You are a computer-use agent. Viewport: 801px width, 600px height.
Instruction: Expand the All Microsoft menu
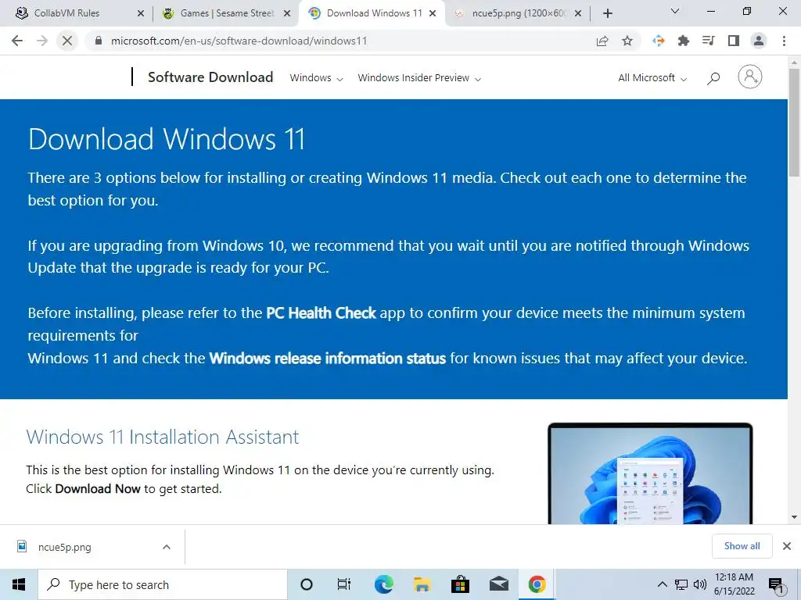coord(652,78)
